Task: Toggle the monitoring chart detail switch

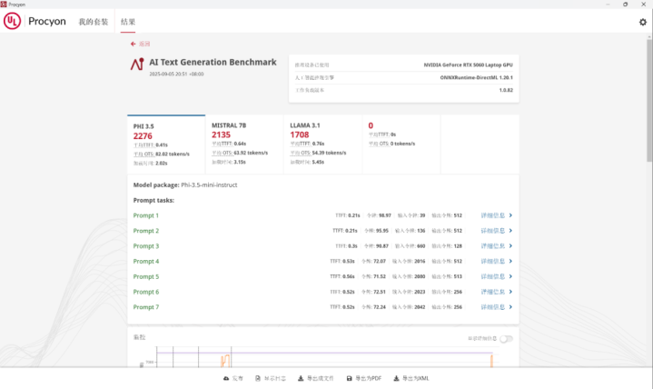Action: click(x=506, y=338)
